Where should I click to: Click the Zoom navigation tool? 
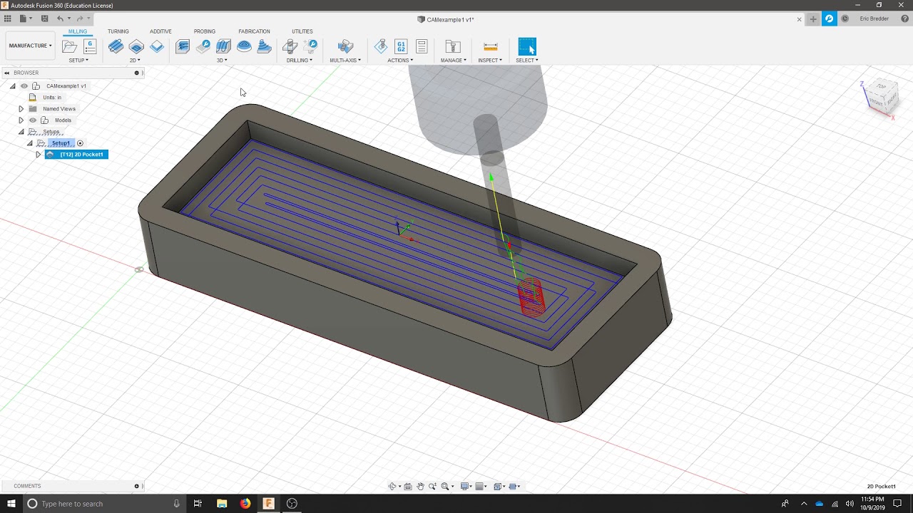432,487
